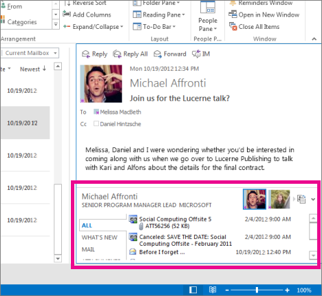The width and height of the screenshot is (322, 296).
Task: Arrange messages by Categories
Action: (x=19, y=22)
